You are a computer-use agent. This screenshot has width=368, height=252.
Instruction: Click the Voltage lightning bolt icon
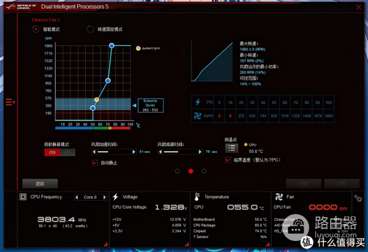click(115, 197)
